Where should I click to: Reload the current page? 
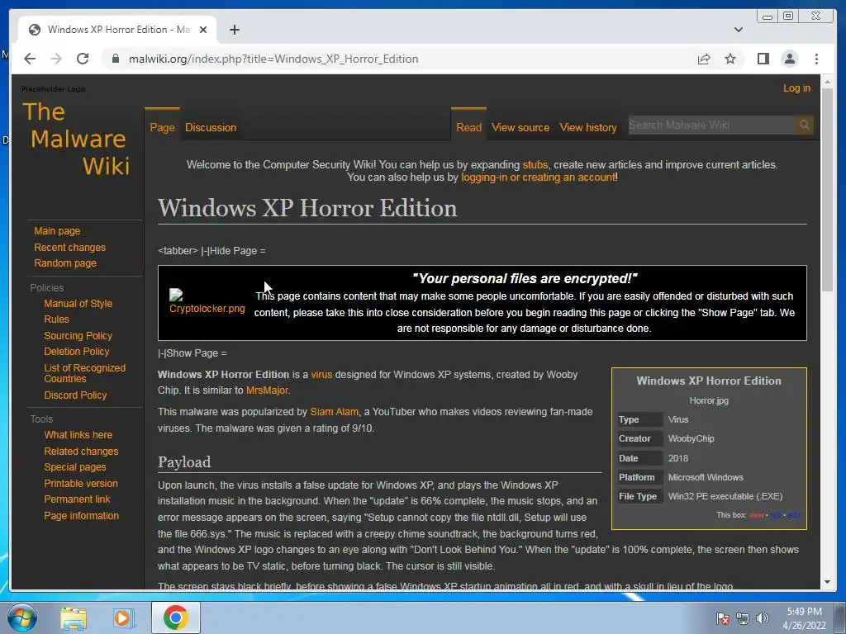pyautogui.click(x=83, y=59)
